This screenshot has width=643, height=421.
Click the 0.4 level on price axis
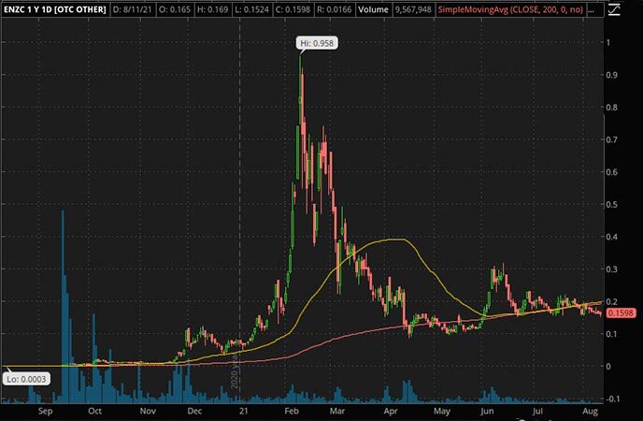[612, 238]
